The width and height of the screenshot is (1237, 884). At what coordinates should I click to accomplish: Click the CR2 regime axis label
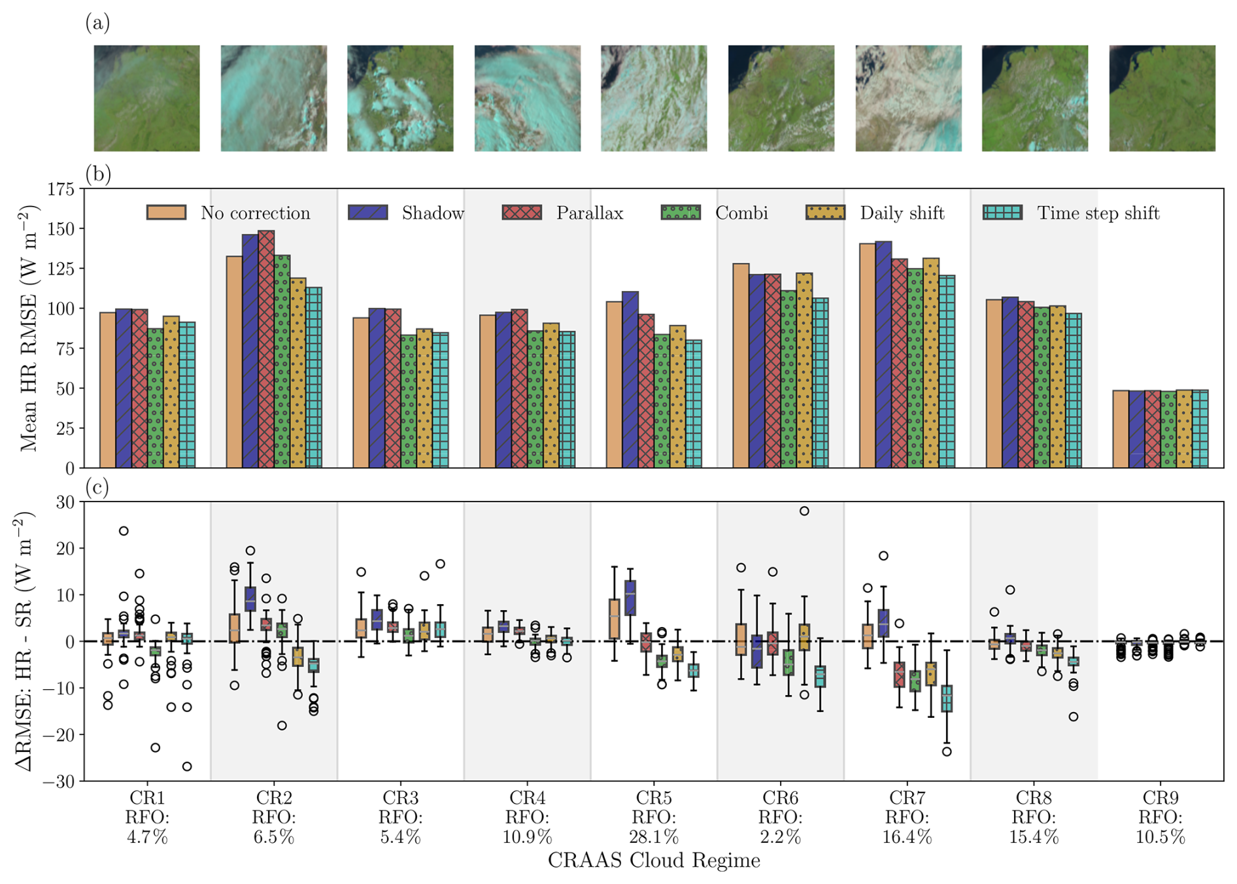(274, 798)
